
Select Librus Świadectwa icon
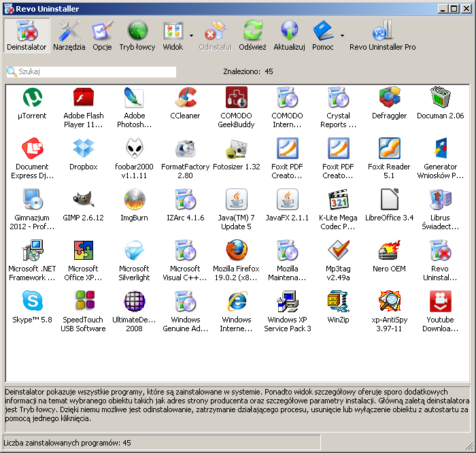(x=441, y=200)
